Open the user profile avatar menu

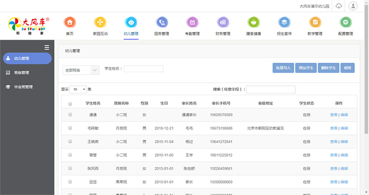(x=353, y=6)
